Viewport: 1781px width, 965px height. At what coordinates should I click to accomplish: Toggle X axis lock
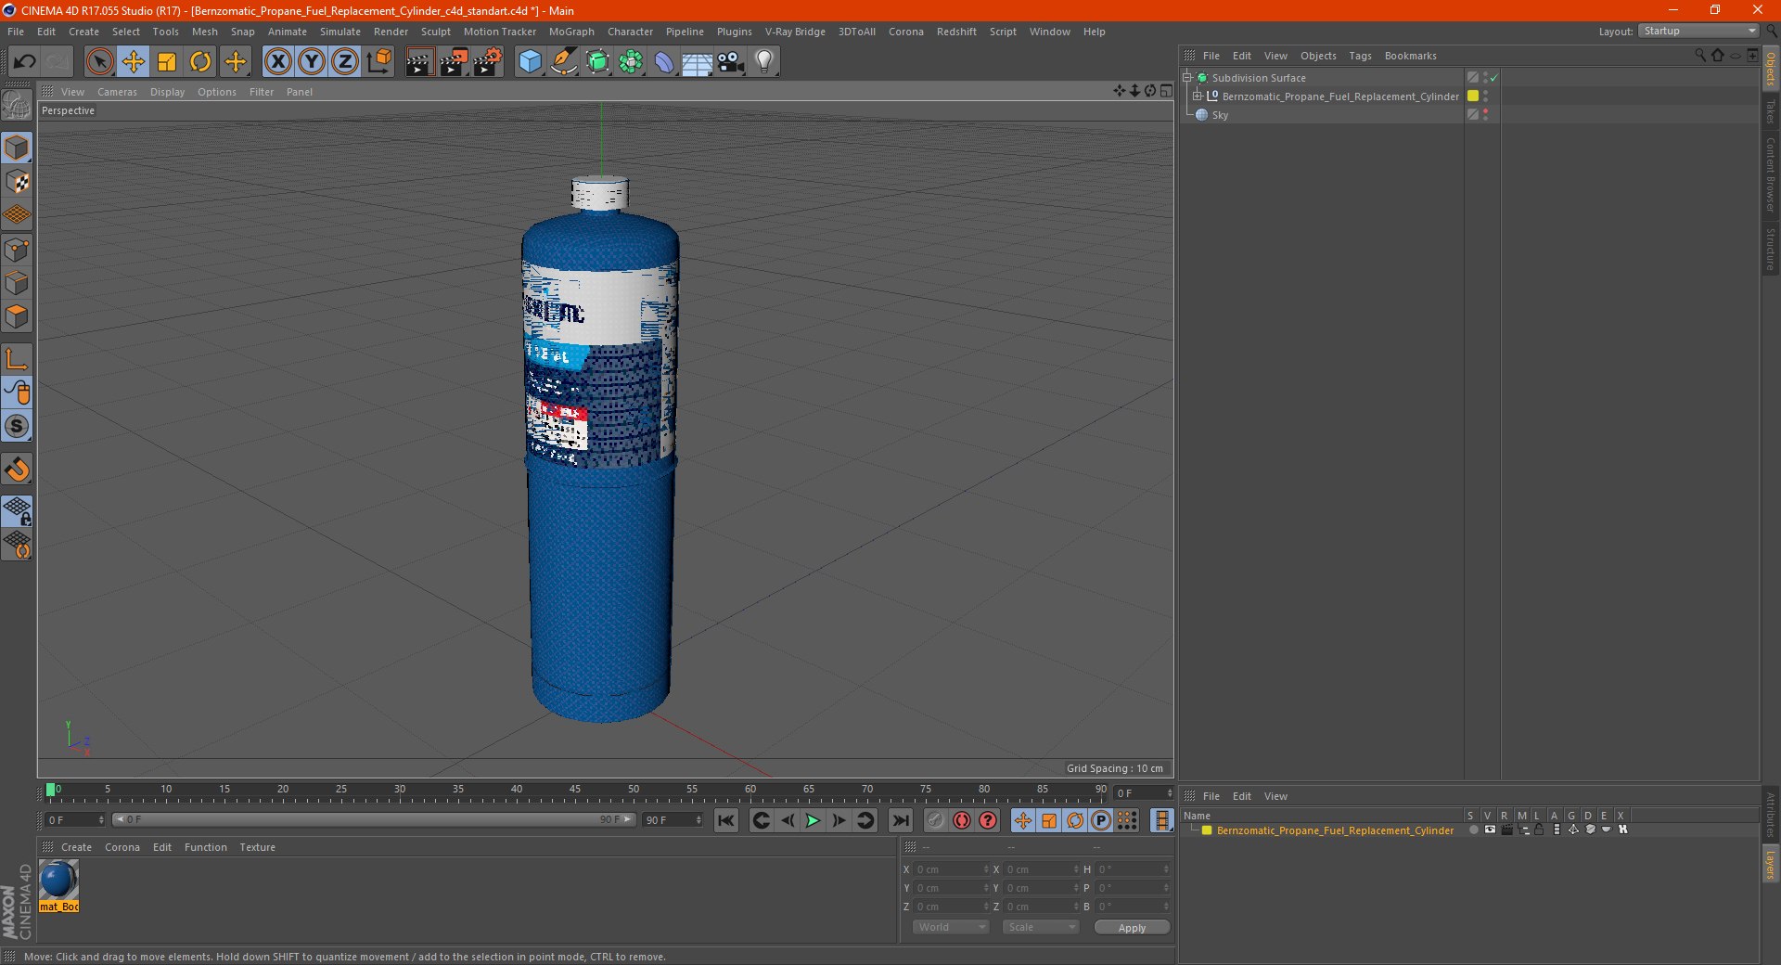coord(277,62)
